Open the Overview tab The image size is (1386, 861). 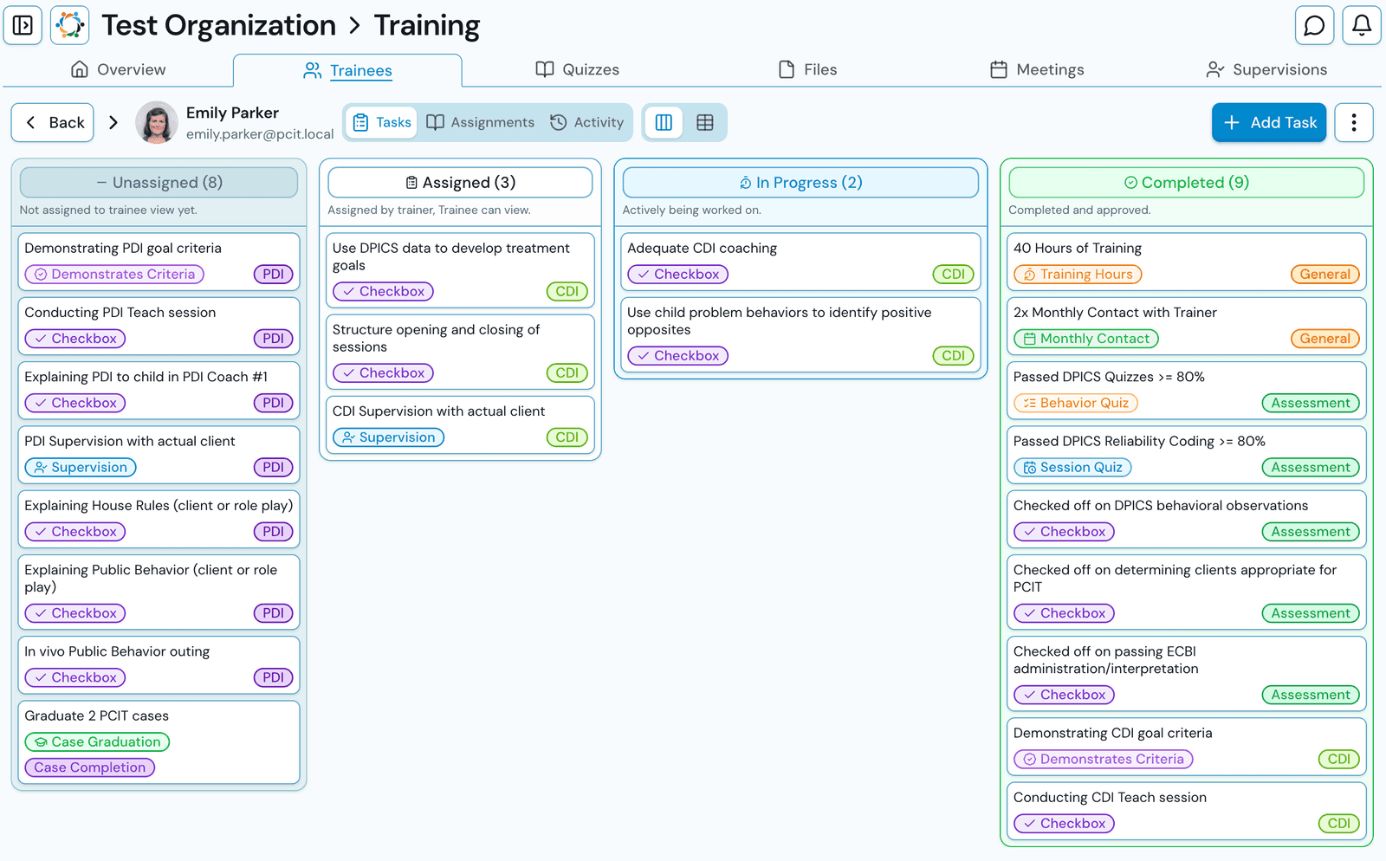click(118, 69)
